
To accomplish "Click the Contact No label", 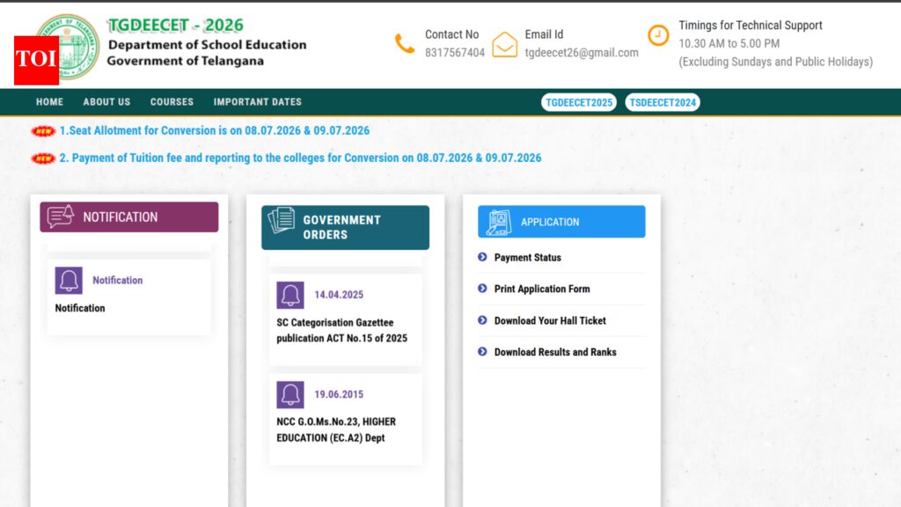I will tap(451, 34).
